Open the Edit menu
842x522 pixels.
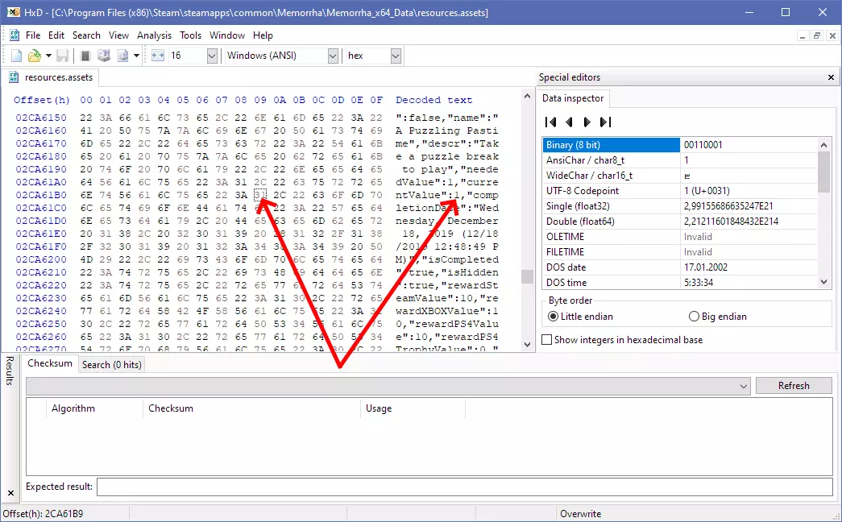(x=56, y=35)
